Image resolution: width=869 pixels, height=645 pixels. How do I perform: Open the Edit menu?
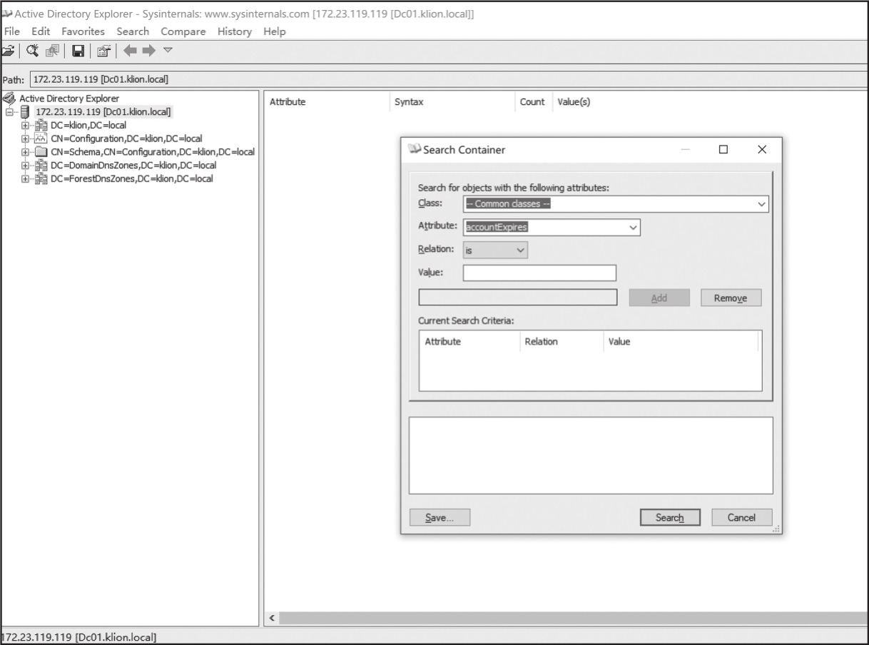41,31
